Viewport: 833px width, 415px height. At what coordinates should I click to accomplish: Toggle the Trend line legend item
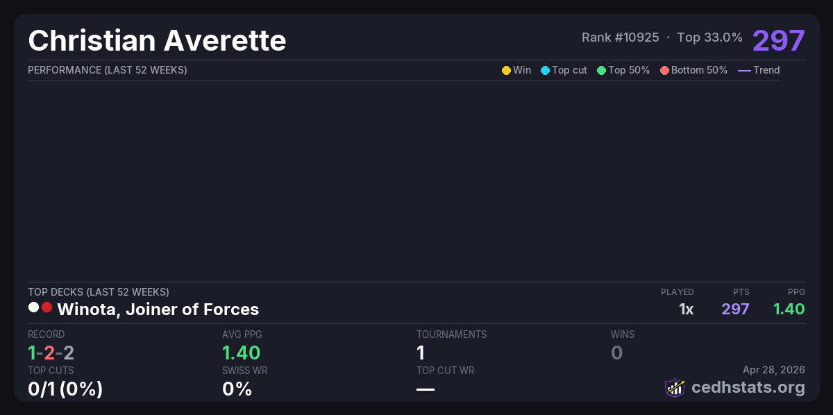(x=758, y=70)
